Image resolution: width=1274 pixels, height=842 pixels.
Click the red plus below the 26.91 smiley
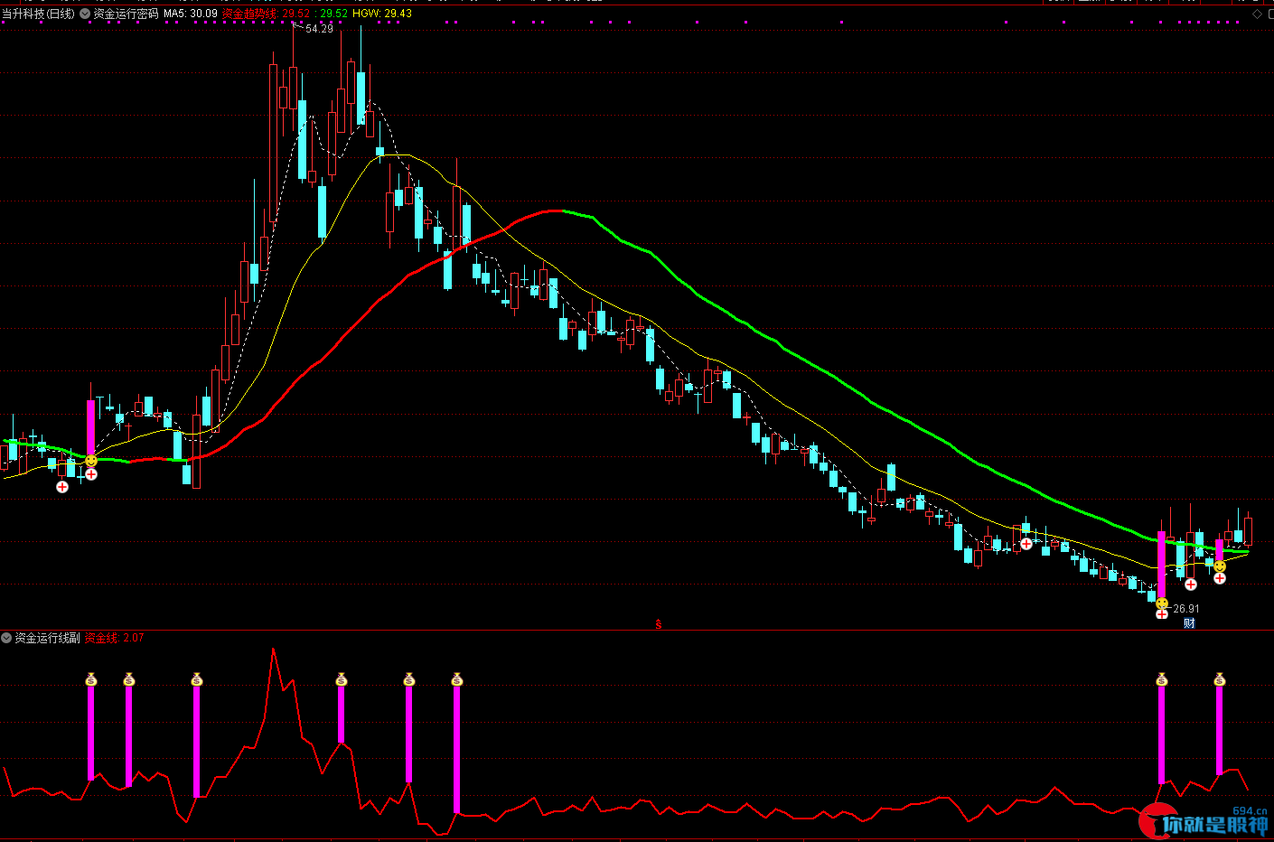[x=1162, y=614]
